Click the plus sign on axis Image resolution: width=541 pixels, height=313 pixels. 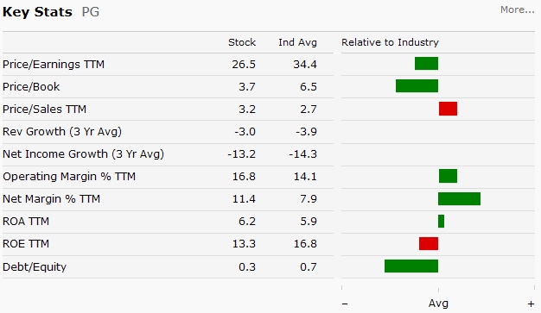[x=531, y=304]
